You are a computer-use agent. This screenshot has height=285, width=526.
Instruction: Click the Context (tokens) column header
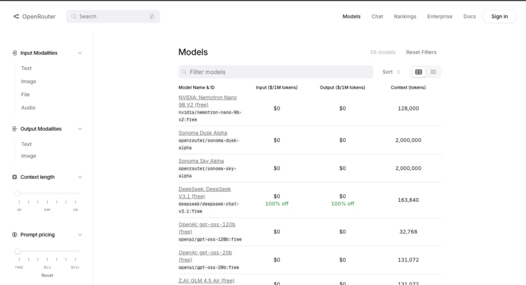[408, 87]
